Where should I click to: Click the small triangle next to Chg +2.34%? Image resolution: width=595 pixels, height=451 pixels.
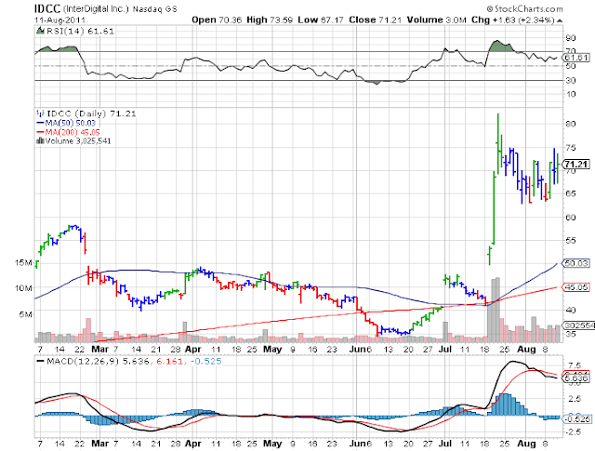[560, 20]
